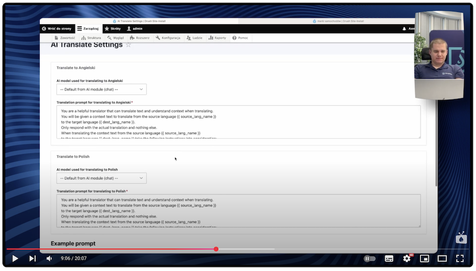The width and height of the screenshot is (476, 271).
Task: Expand the AI model dropdown for Polish
Action: (101, 178)
